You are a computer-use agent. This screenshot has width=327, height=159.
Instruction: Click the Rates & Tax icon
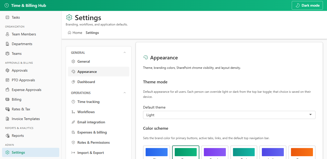click(7, 109)
